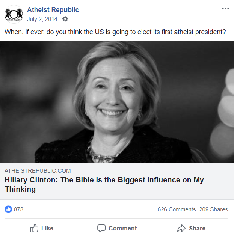Click the ATHEISTREPUBLIC.COM domain label
Viewport: 234px width, 238px height.
click(38, 171)
